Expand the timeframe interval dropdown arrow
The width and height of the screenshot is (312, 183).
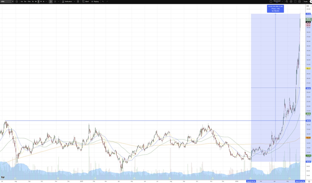[x=46, y=1]
